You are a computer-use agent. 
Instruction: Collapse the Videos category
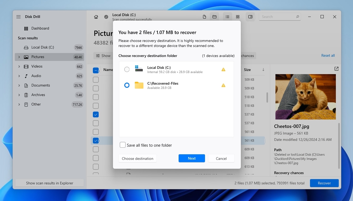coord(19,66)
